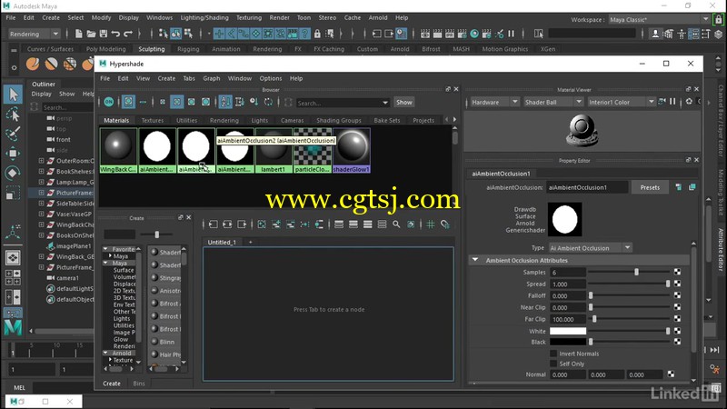
Task: Click the Samples slider track
Action: [x=629, y=272]
